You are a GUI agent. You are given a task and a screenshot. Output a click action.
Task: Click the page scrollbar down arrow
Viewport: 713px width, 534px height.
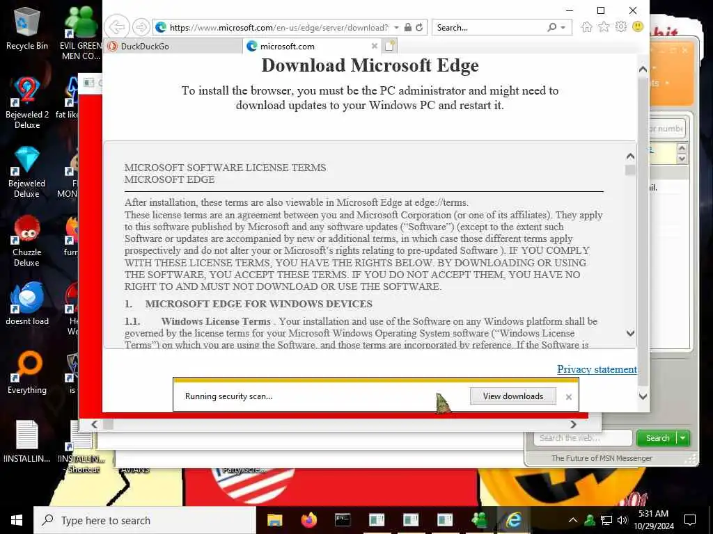click(x=643, y=396)
